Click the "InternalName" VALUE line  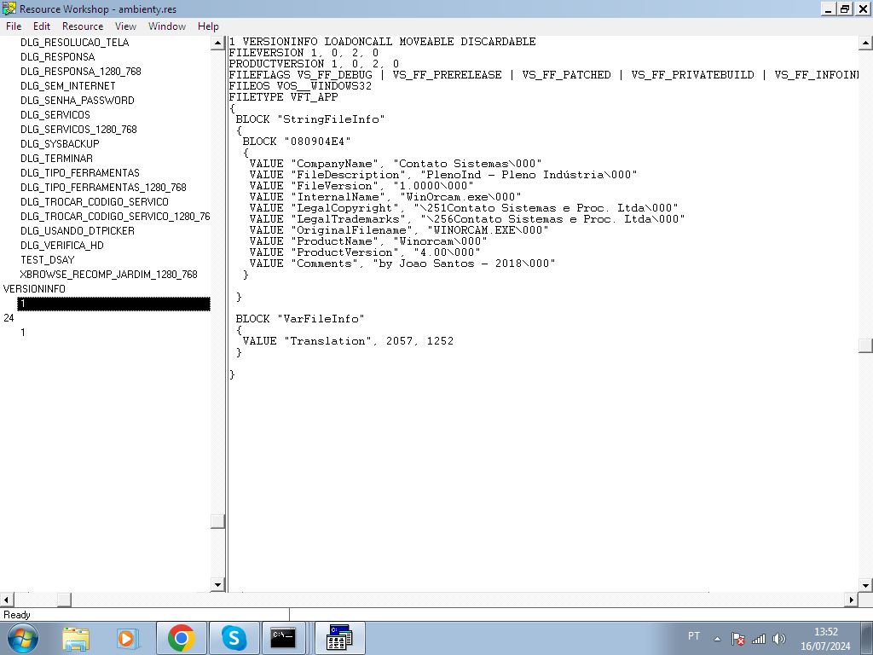pos(385,197)
